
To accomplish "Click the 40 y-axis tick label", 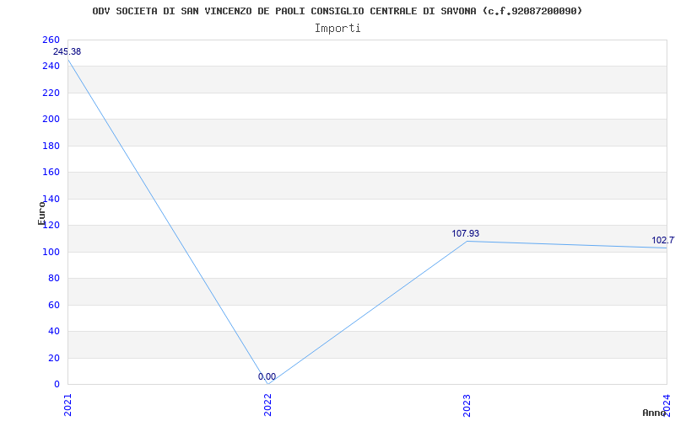I will 53,331.
